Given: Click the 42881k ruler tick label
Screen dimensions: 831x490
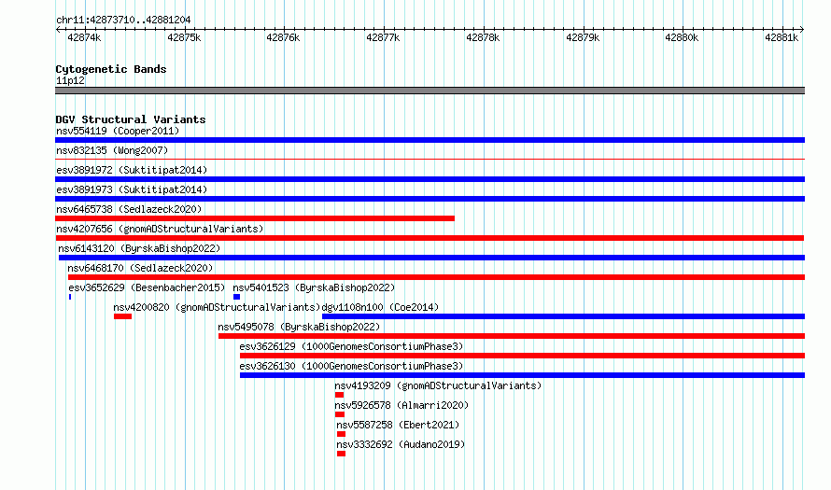Looking at the screenshot, I should (x=782, y=37).
